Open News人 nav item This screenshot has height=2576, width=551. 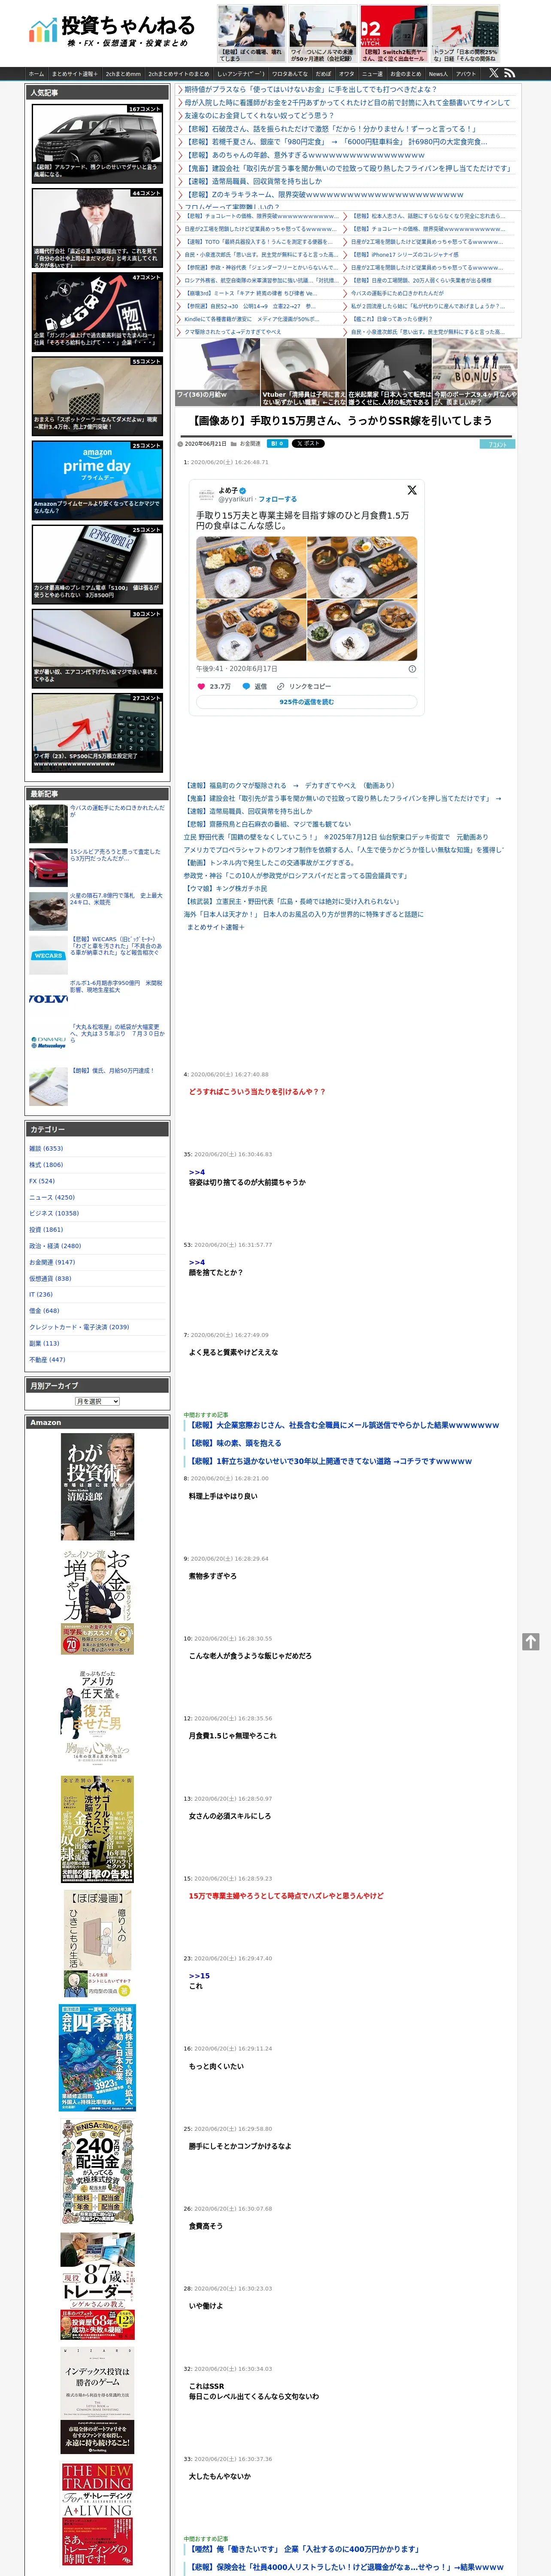click(438, 74)
